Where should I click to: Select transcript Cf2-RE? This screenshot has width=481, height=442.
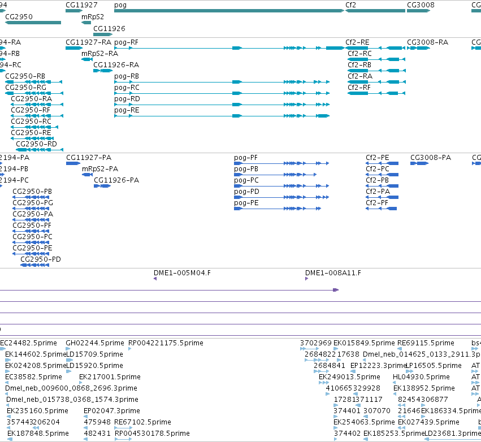point(375,48)
